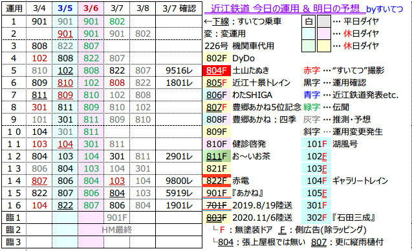Select the 臨1 row label
The width and height of the screenshot is (412, 251).
coord(14,217)
